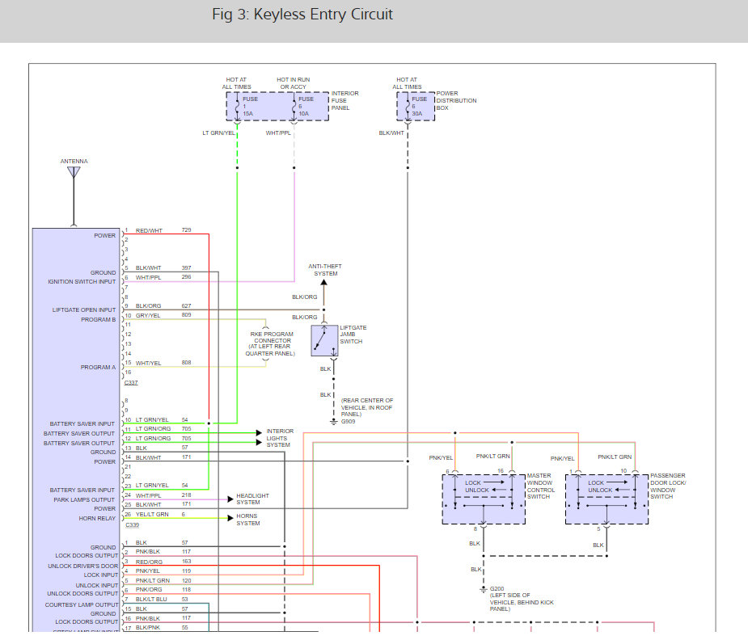Click the Fuse 1 15A symbol

[238, 107]
